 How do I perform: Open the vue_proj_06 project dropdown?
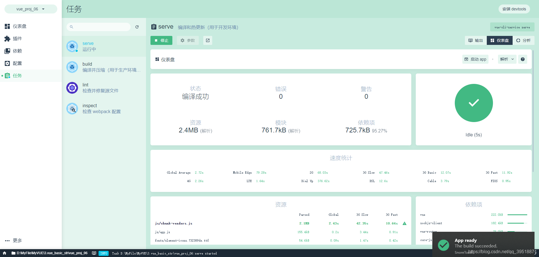pyautogui.click(x=31, y=9)
